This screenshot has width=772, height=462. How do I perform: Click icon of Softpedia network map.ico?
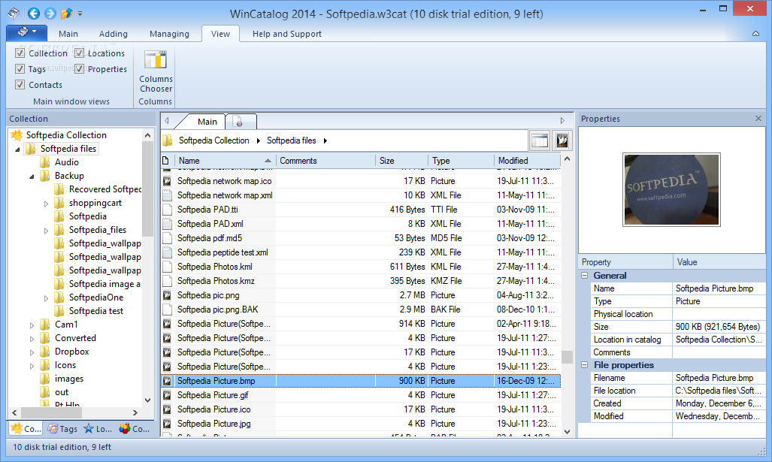point(168,181)
